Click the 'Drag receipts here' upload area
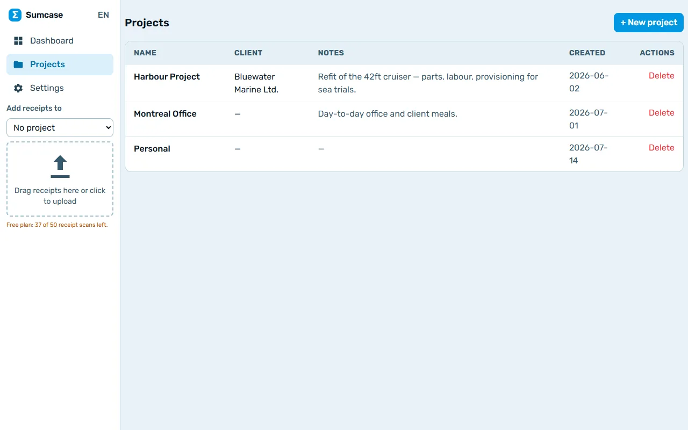Image resolution: width=688 pixels, height=430 pixels. click(x=60, y=179)
